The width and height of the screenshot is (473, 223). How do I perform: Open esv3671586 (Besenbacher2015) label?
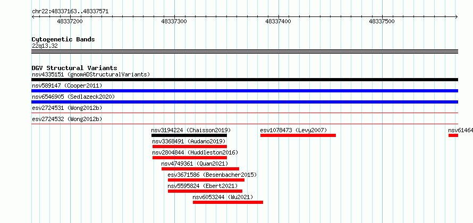pyautogui.click(x=212, y=175)
